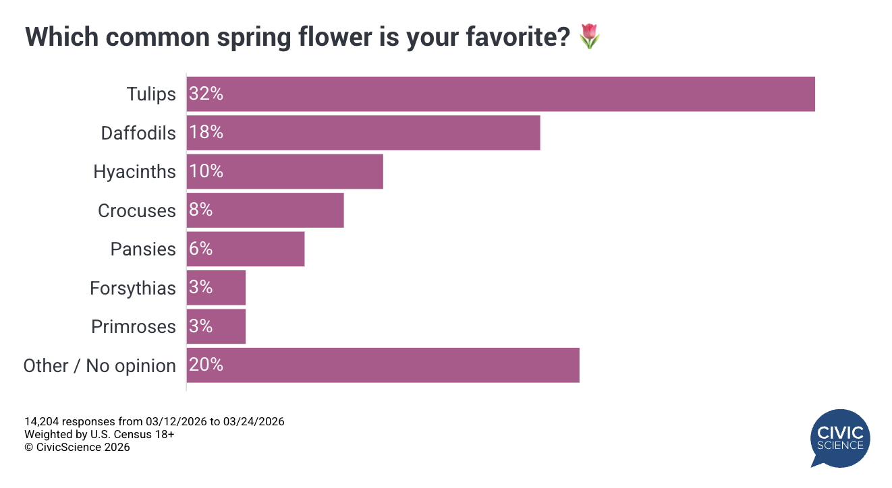The width and height of the screenshot is (892, 488).
Task: Select the Primroses 3% bar
Action: point(216,326)
